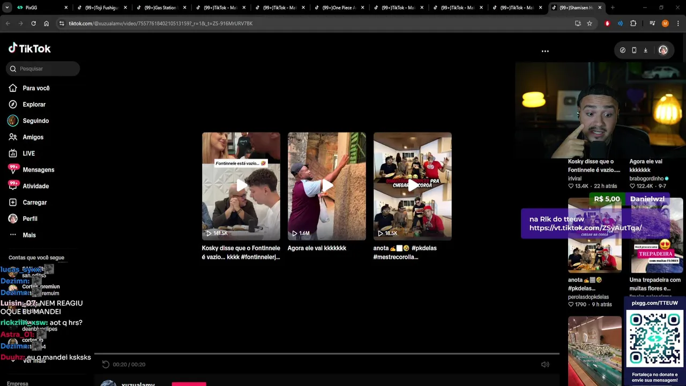Viewport: 686px width, 386px height.
Task: Open the media control music-note button
Action: pyautogui.click(x=652, y=24)
